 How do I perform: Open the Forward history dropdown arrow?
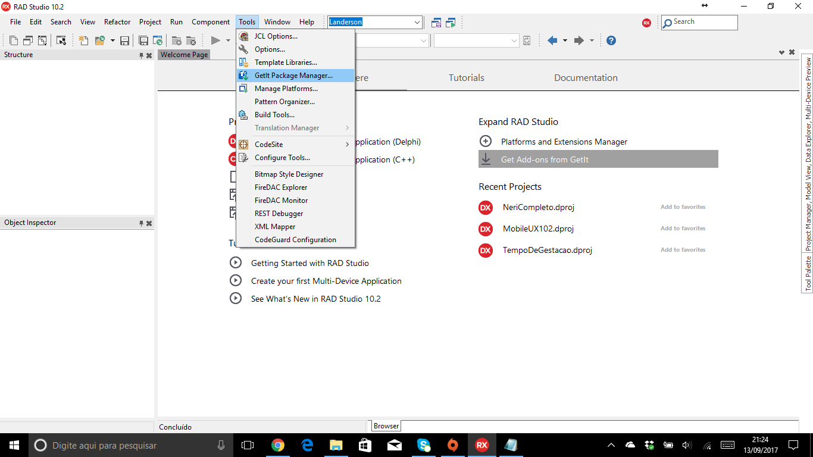click(592, 40)
